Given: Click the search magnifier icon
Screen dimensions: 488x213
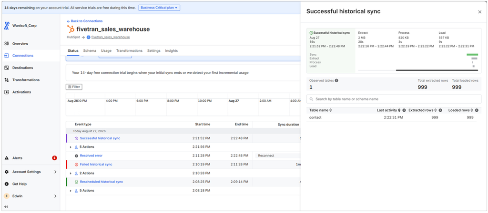Looking at the screenshot, I should coord(312,99).
